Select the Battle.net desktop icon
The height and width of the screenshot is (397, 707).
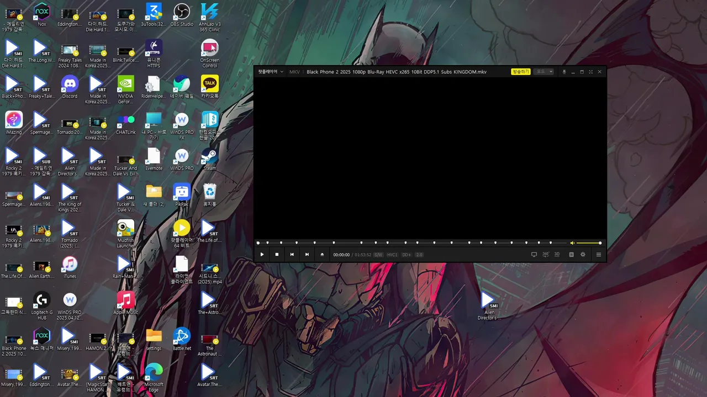pyautogui.click(x=182, y=339)
